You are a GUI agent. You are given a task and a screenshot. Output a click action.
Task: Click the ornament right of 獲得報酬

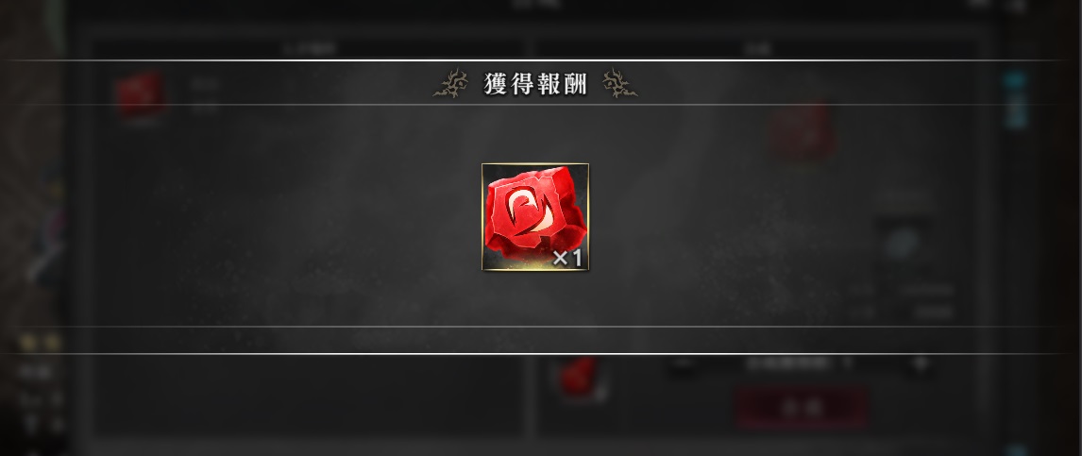click(x=619, y=83)
